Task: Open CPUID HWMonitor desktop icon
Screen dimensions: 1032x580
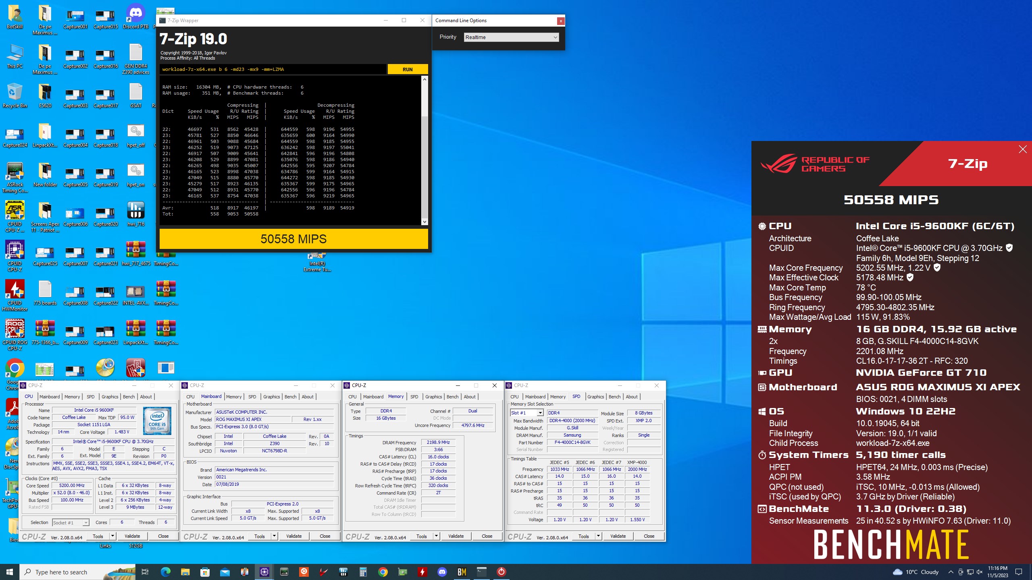Action: coord(15,296)
